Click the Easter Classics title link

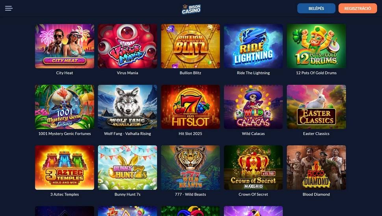pyautogui.click(x=316, y=134)
